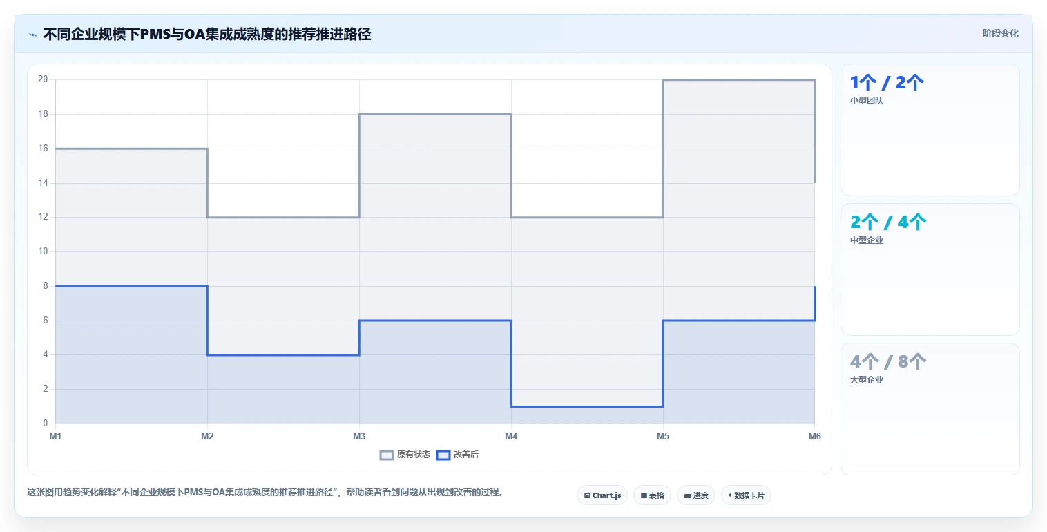Click the blue step segment at value 1
The image size is (1047, 532).
click(587, 406)
